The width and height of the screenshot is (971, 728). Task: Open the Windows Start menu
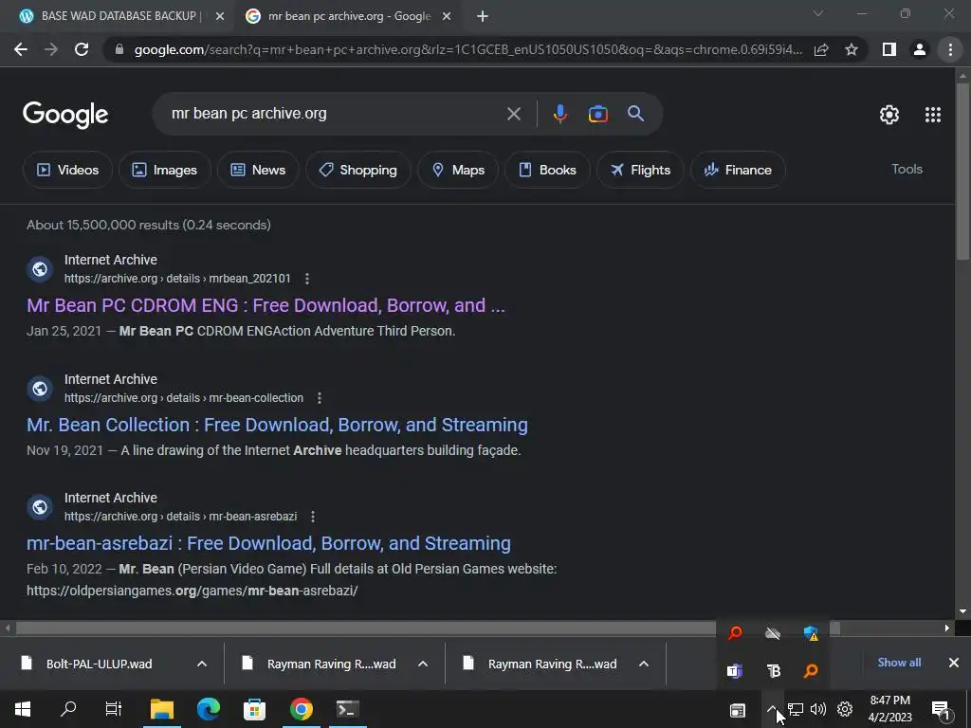click(23, 709)
